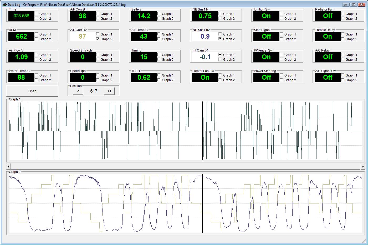The width and height of the screenshot is (368, 245).
Task: Uncheck Graph 2 for A/F Corr B2
Action: coord(98,39)
